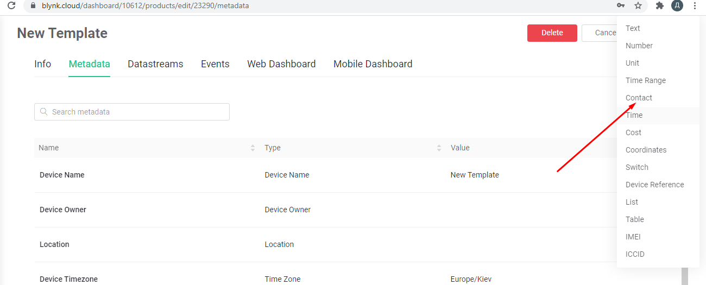Click the search magnifier icon in metadata field
Viewport: 706px width, 285px height.
[x=44, y=112]
